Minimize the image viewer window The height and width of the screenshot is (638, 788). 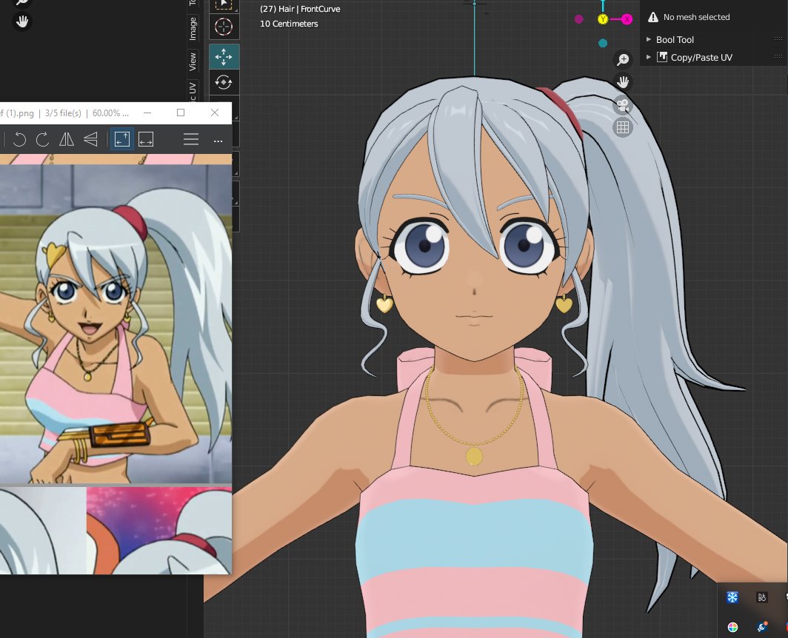coord(147,113)
